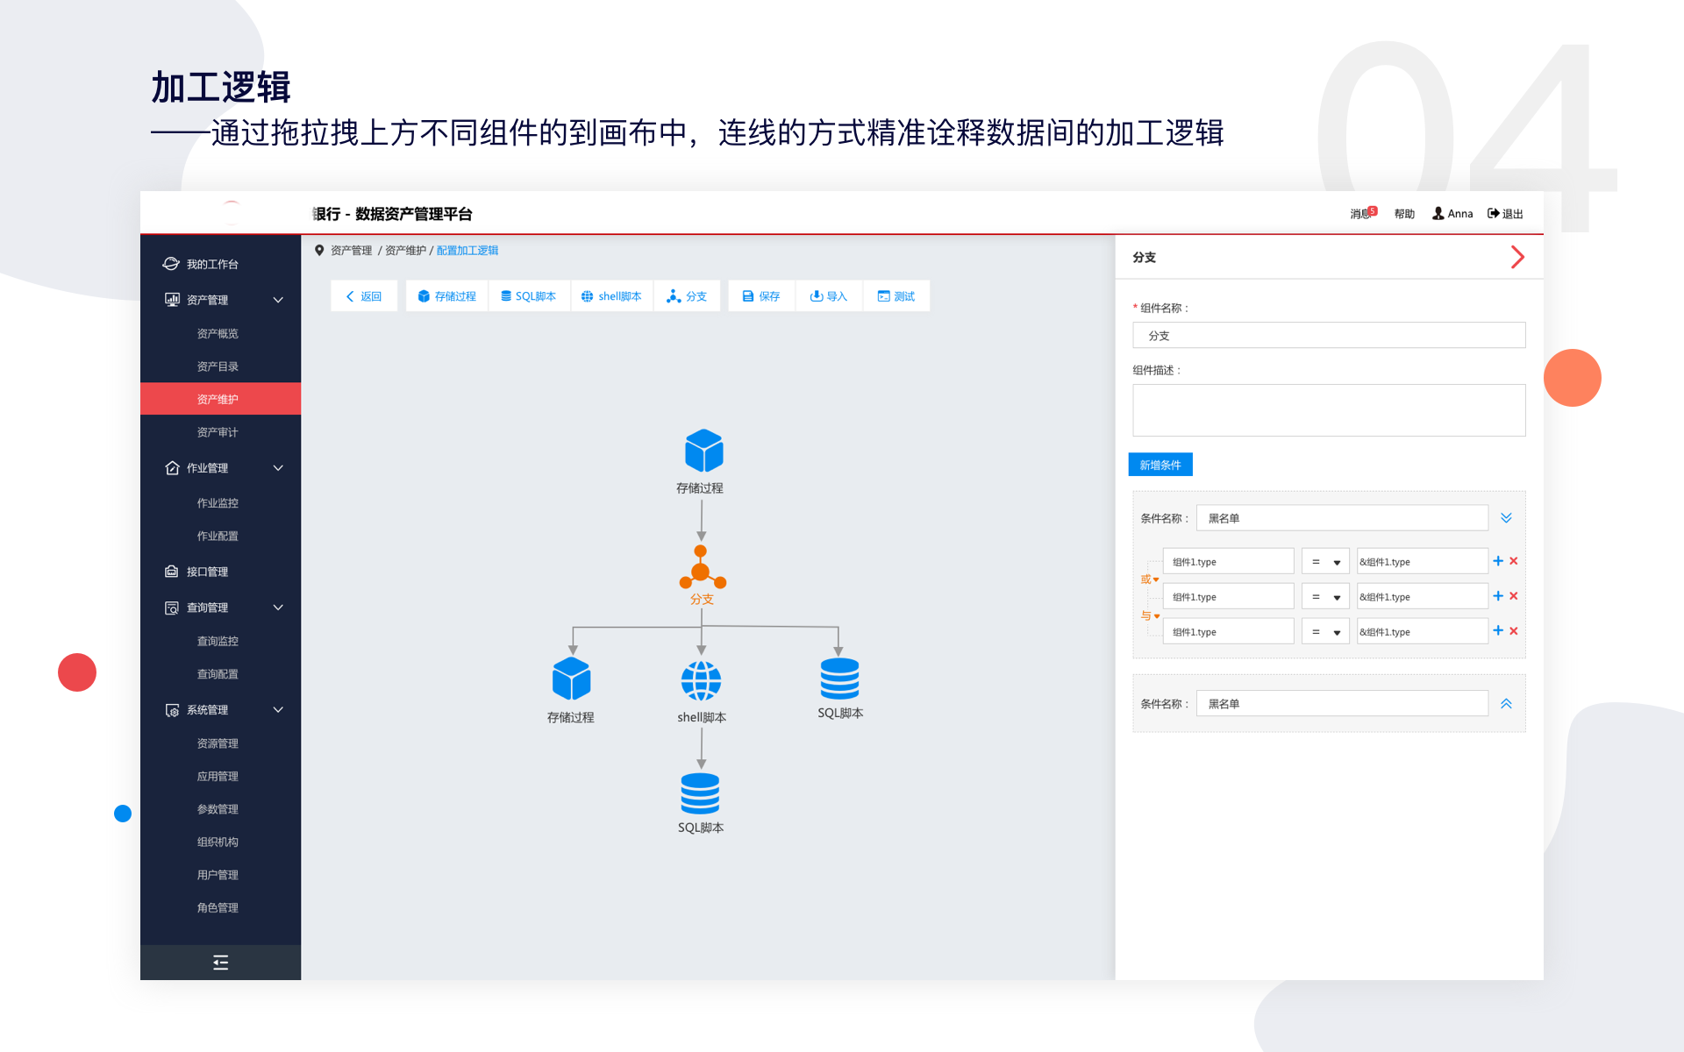Viewport: 1684px width, 1052px height.
Task: Add the 存储过程 component from toolbar
Action: click(447, 296)
